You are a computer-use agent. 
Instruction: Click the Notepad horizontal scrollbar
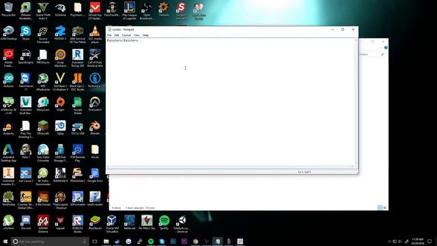pos(230,167)
